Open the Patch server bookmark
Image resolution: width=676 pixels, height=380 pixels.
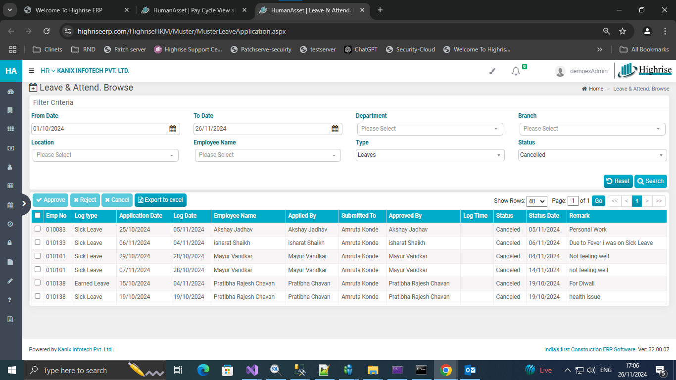coord(125,49)
